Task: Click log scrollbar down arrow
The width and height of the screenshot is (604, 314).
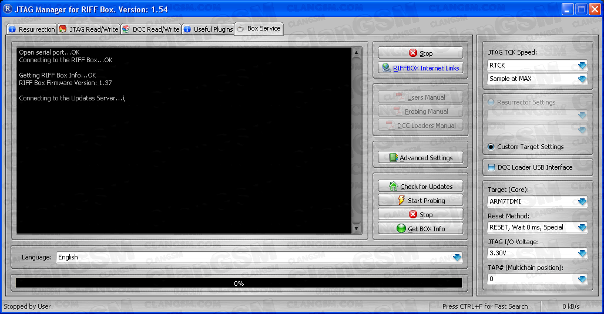Action: point(356,228)
